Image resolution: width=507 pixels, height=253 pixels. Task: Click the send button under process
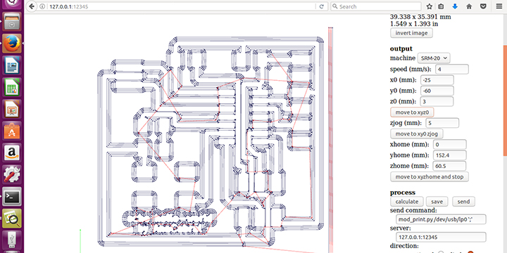click(x=463, y=202)
